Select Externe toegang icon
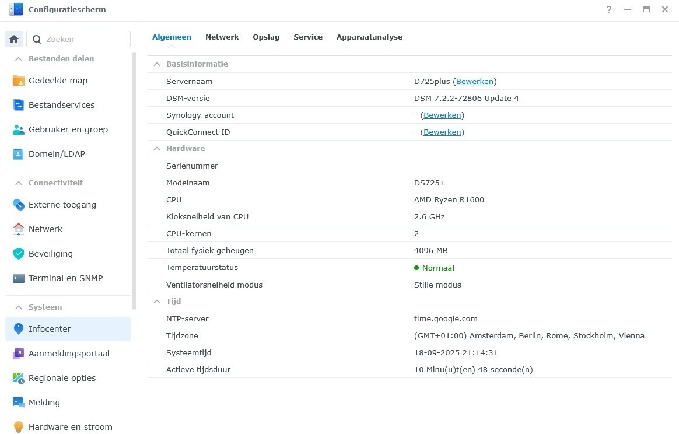This screenshot has height=434, width=679. [x=18, y=204]
